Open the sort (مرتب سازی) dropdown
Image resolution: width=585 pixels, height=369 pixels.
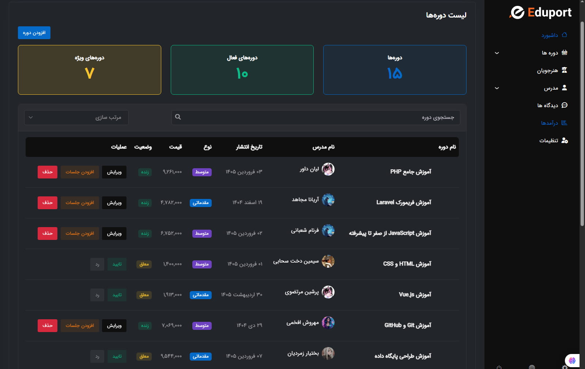(76, 117)
